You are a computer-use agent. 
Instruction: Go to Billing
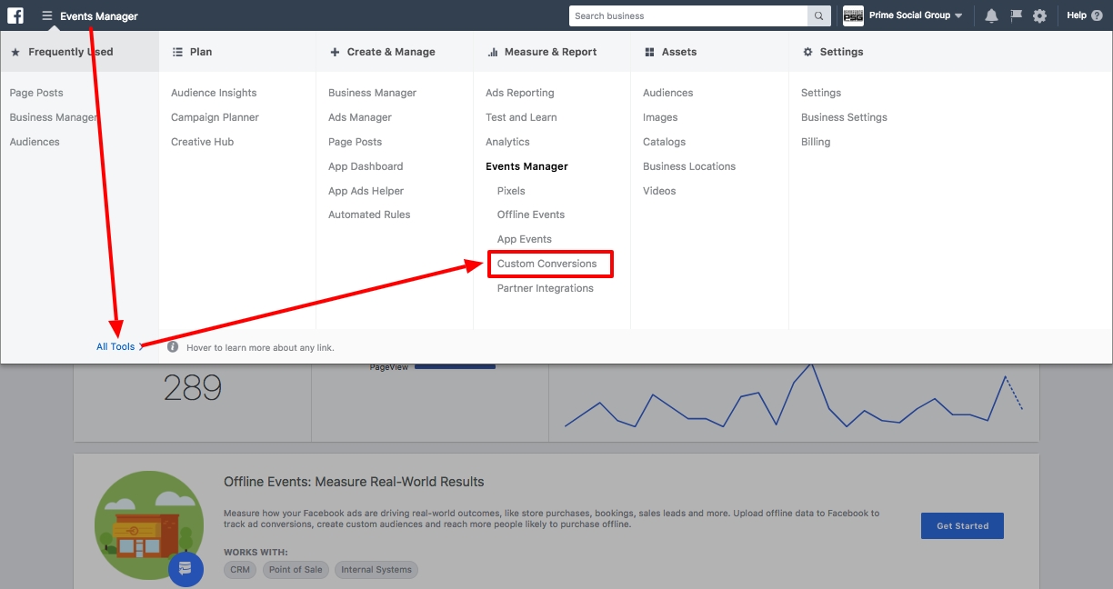(816, 142)
